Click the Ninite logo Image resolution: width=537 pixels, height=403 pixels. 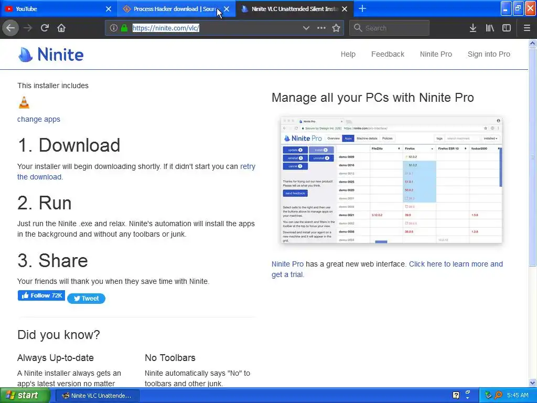click(x=51, y=55)
